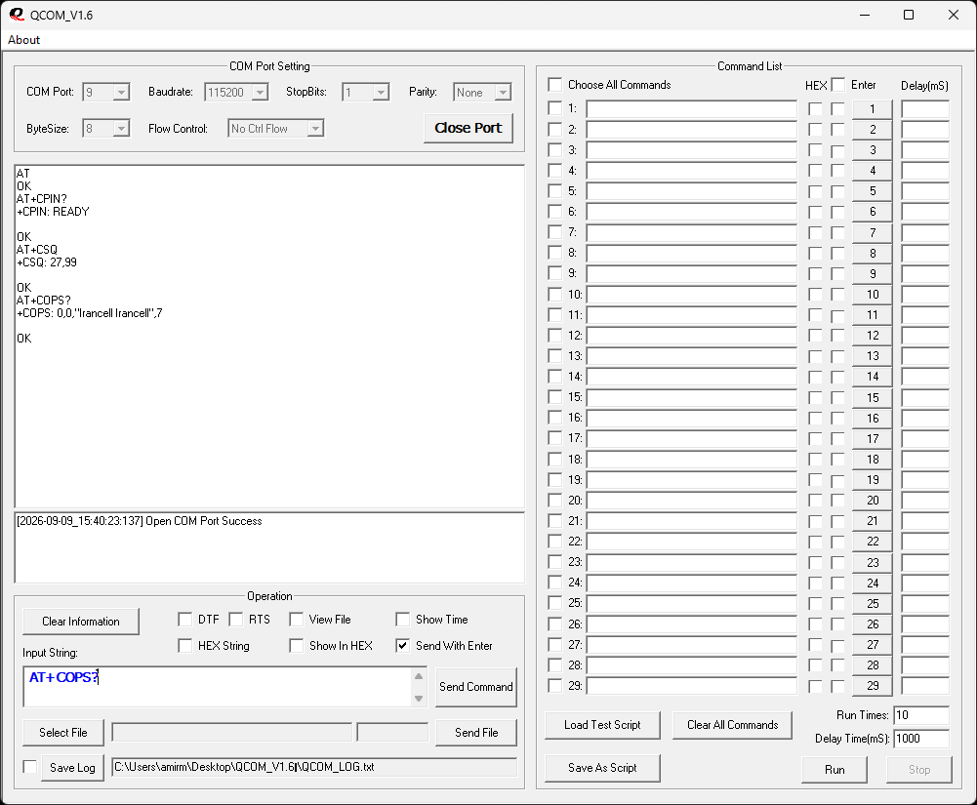
Task: Open the Parity dropdown
Action: (x=503, y=93)
